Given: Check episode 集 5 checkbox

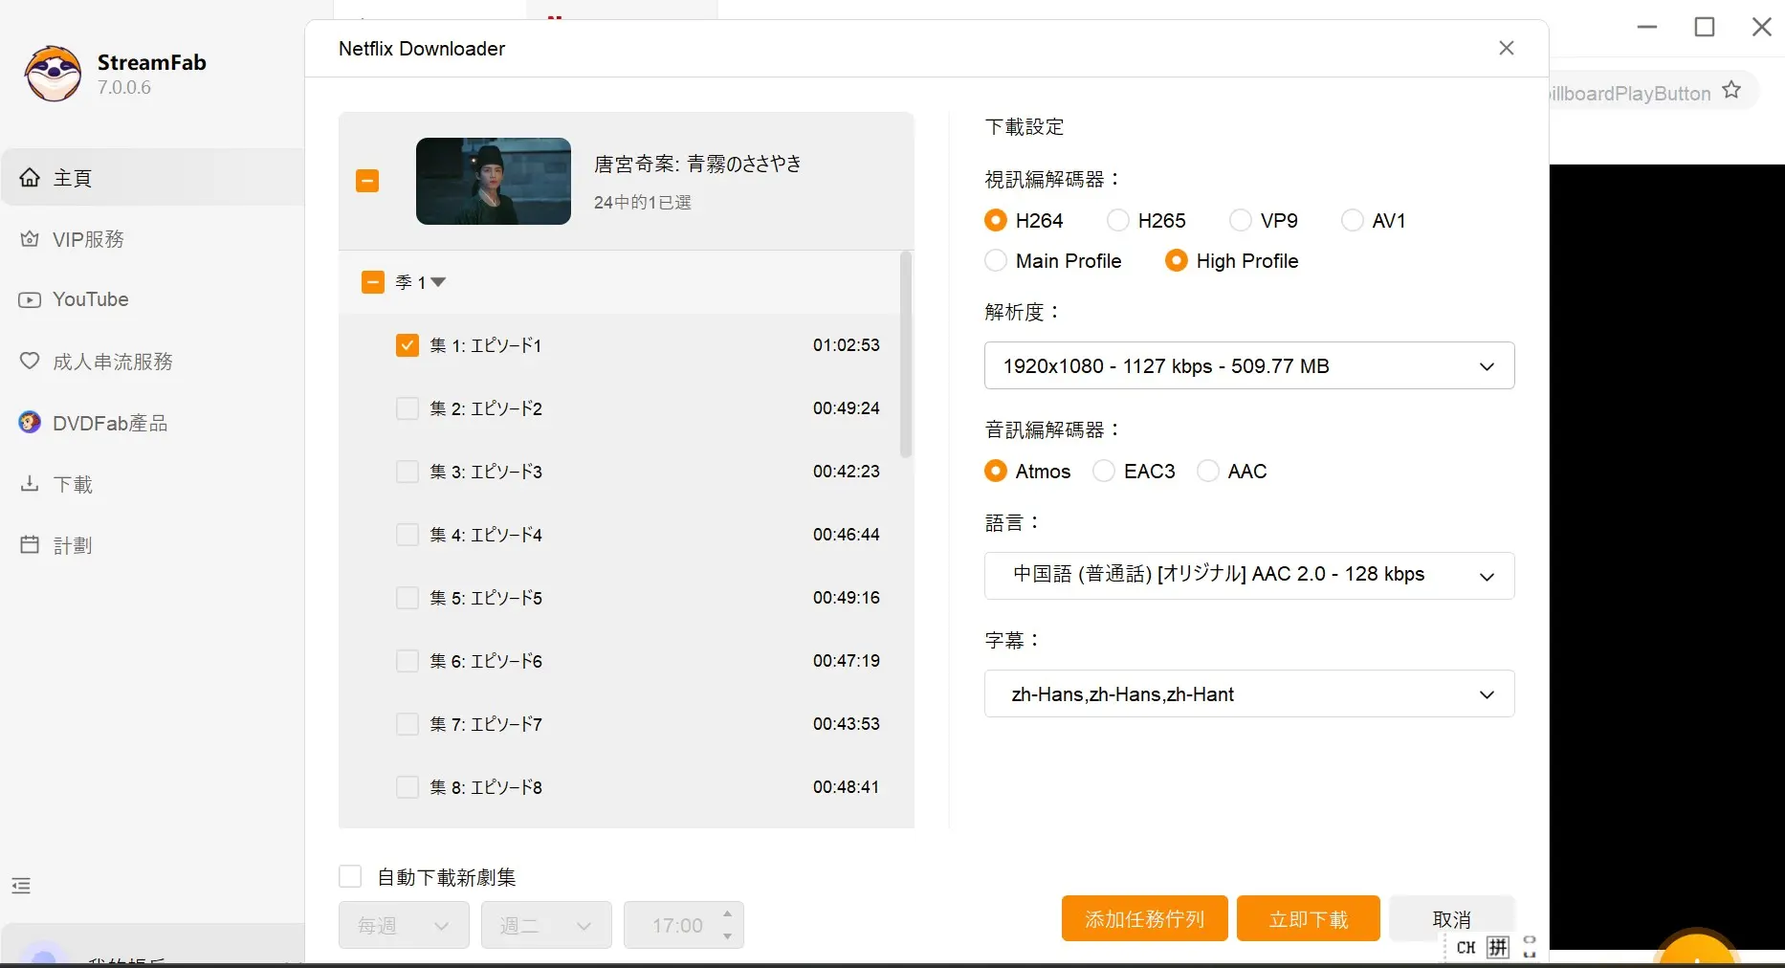Looking at the screenshot, I should (x=408, y=598).
